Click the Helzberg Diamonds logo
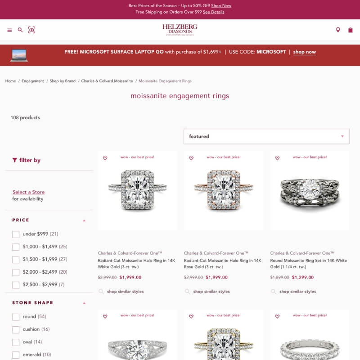The width and height of the screenshot is (360, 360). pyautogui.click(x=180, y=30)
